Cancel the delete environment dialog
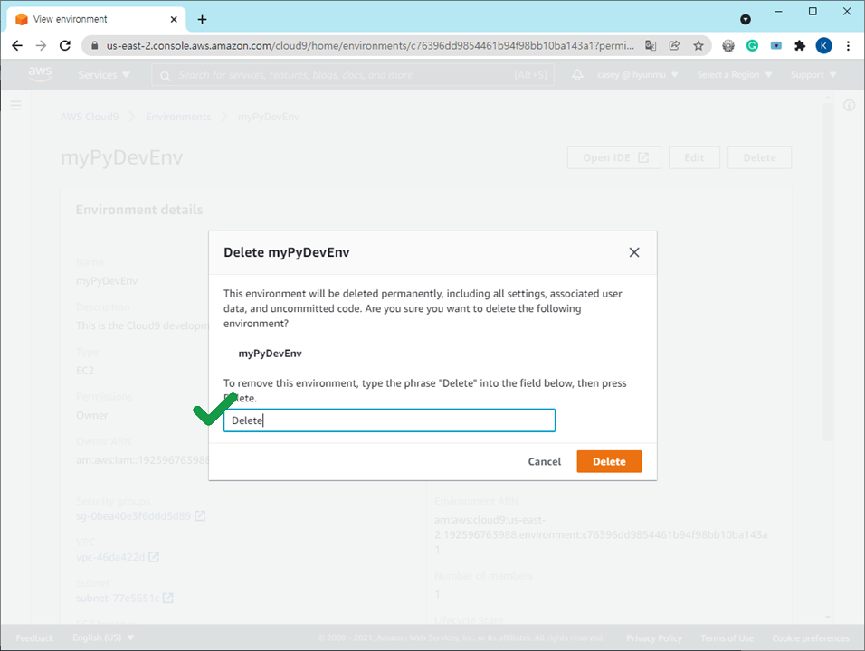 pyautogui.click(x=544, y=461)
